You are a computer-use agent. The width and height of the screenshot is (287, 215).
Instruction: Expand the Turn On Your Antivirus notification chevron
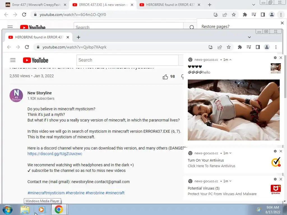pos(230,153)
